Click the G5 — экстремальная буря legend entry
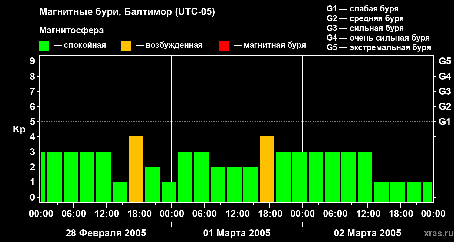This screenshot has height=242, width=454. pos(379,47)
